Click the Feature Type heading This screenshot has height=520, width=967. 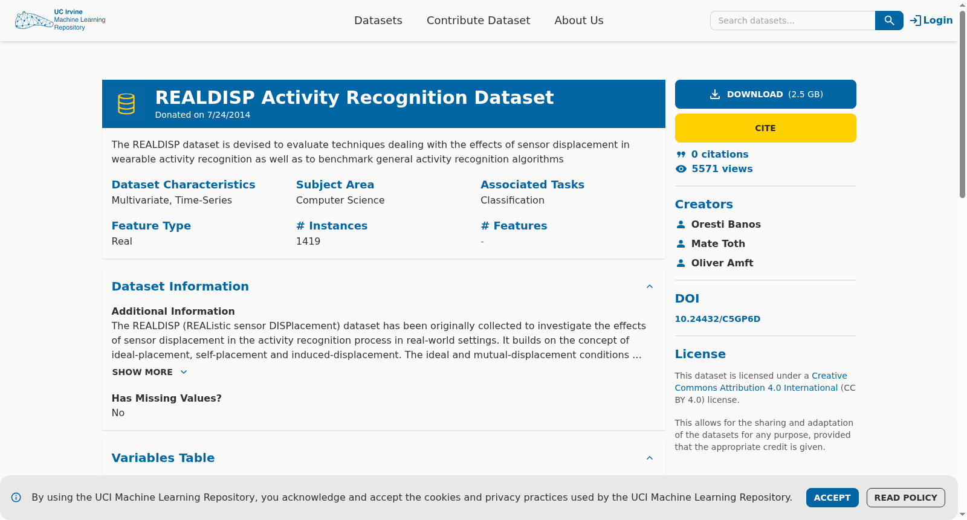pos(151,226)
